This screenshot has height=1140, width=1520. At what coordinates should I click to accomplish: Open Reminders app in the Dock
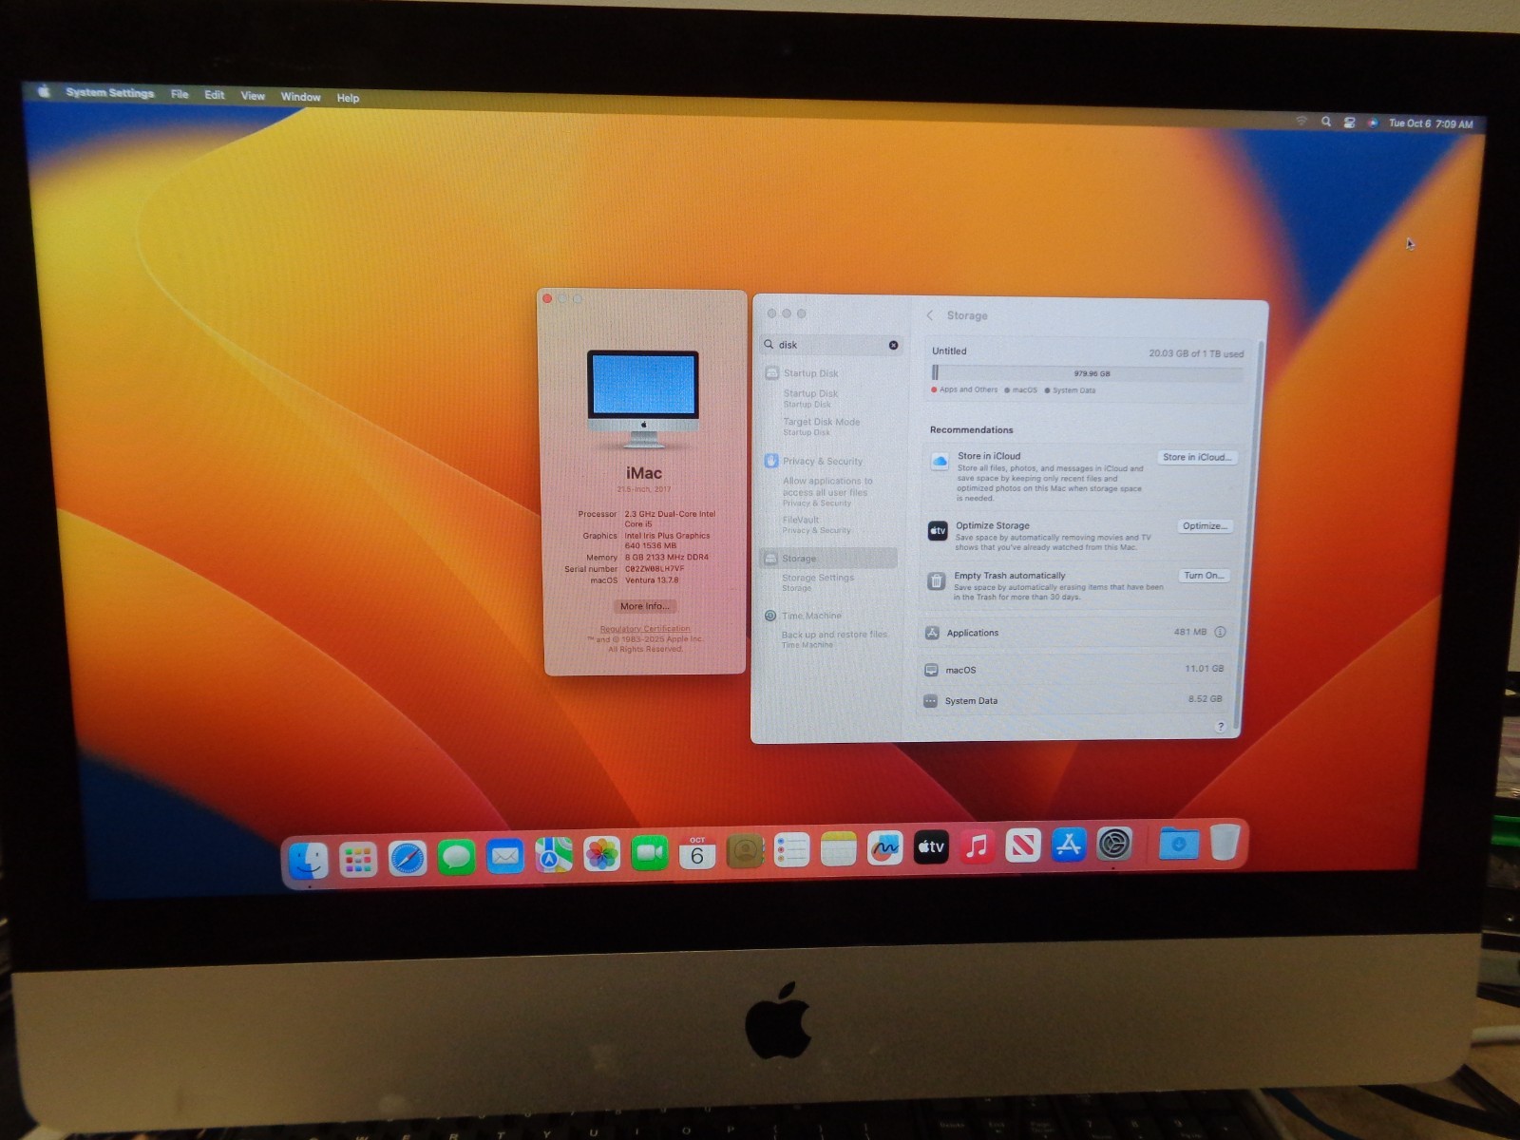[791, 850]
